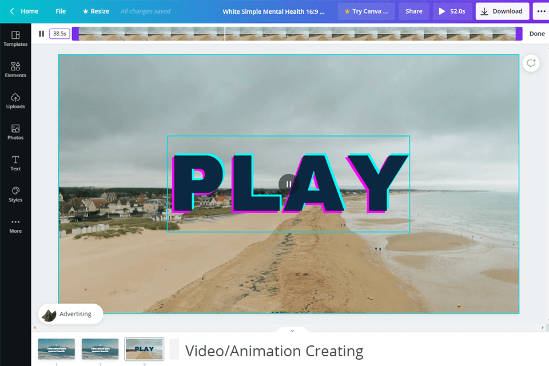Click the Download button
The image size is (549, 366).
tap(502, 11)
